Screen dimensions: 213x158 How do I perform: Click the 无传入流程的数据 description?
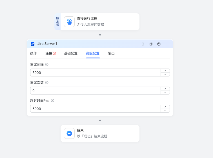(x=90, y=25)
